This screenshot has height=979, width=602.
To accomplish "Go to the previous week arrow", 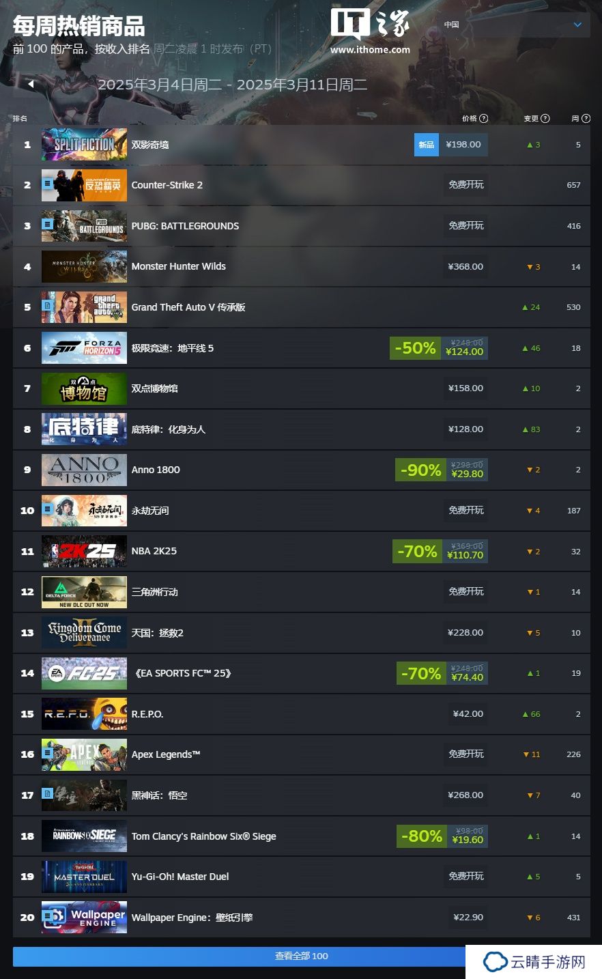I will [31, 84].
